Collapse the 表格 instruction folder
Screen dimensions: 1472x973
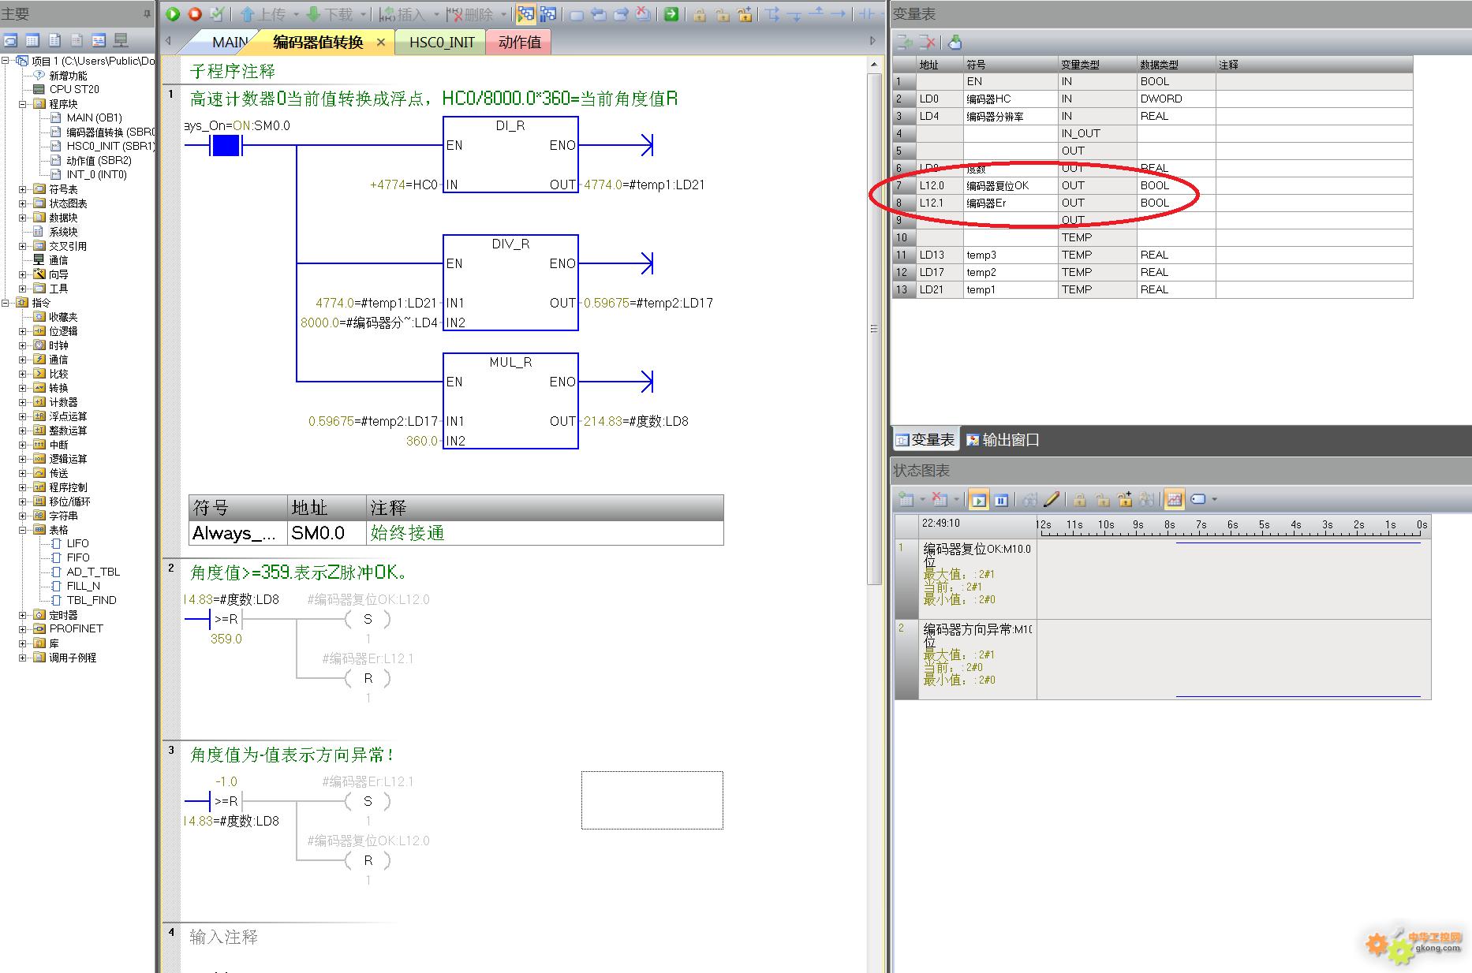(x=23, y=530)
